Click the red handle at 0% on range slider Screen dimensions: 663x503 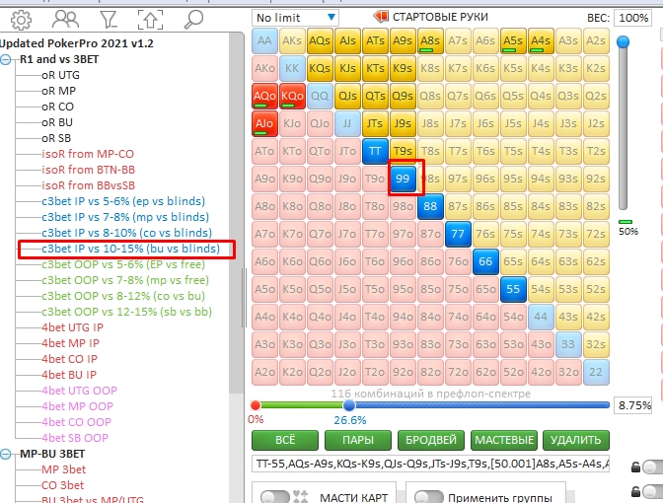(x=256, y=405)
